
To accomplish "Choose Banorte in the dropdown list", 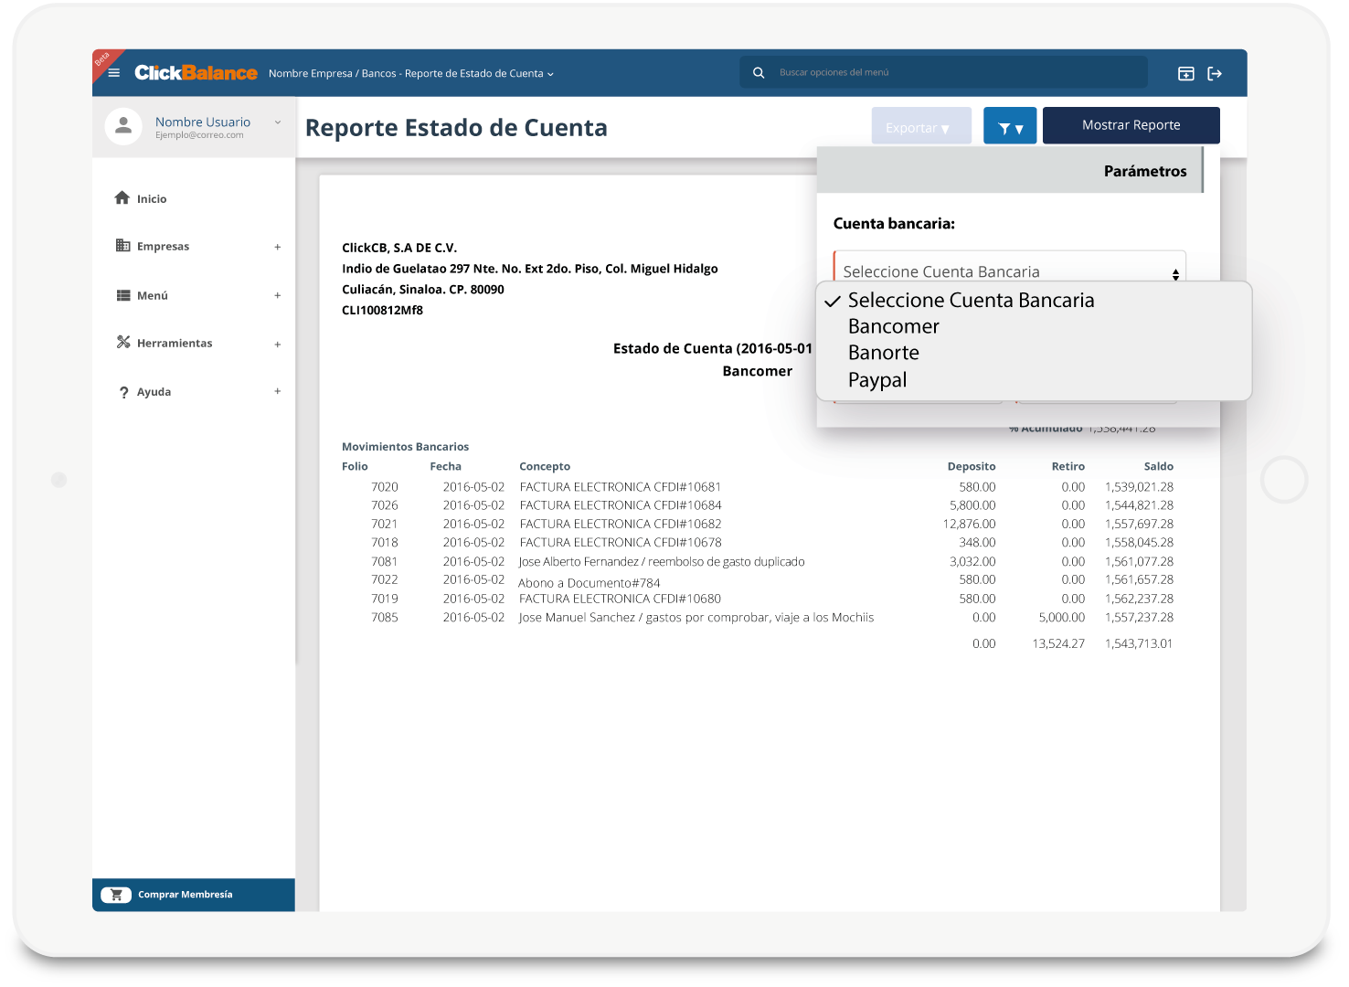I will 883,353.
